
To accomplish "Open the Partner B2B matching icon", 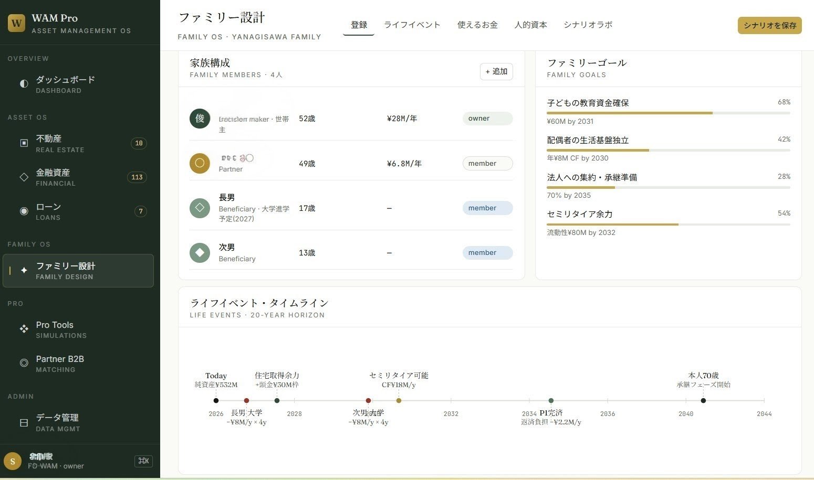I will [x=24, y=362].
